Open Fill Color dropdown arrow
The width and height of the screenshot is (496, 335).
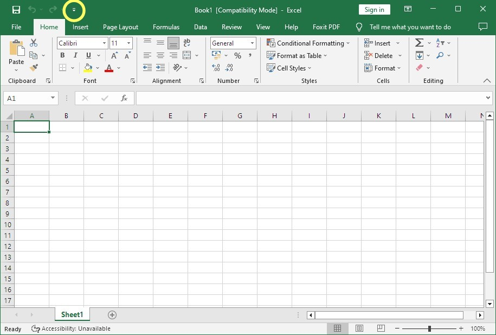[x=98, y=68]
